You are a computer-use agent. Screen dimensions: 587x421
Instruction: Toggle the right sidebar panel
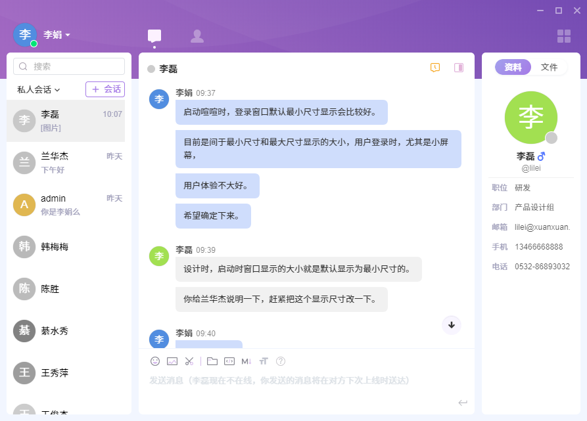pyautogui.click(x=459, y=68)
